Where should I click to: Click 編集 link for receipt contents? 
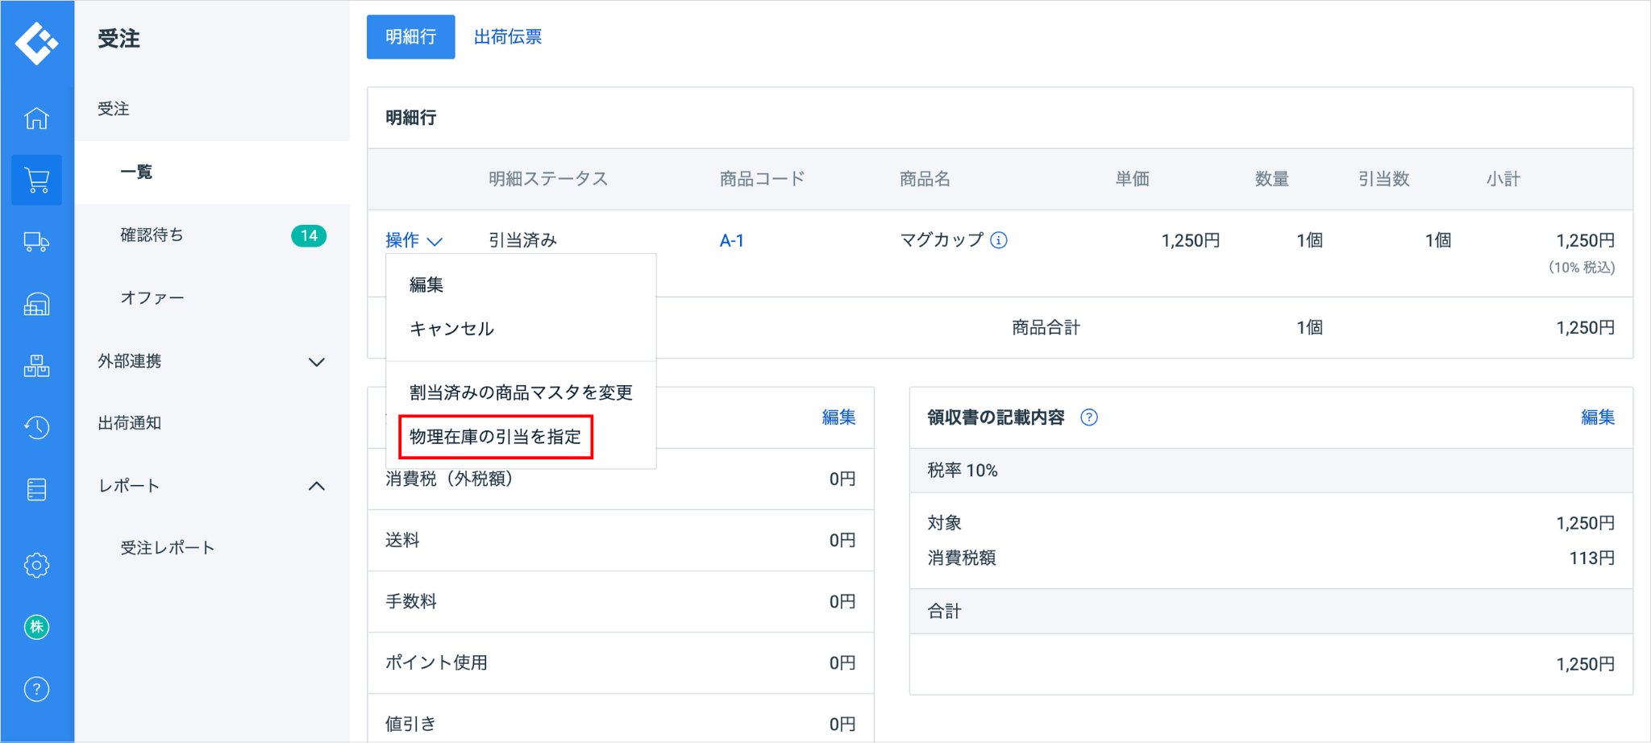click(x=1597, y=417)
